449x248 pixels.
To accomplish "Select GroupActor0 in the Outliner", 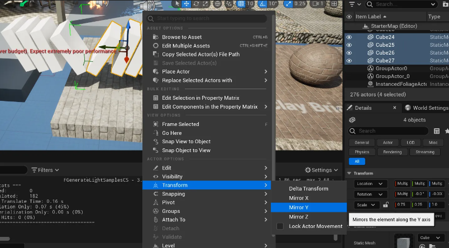I will [x=391, y=69].
